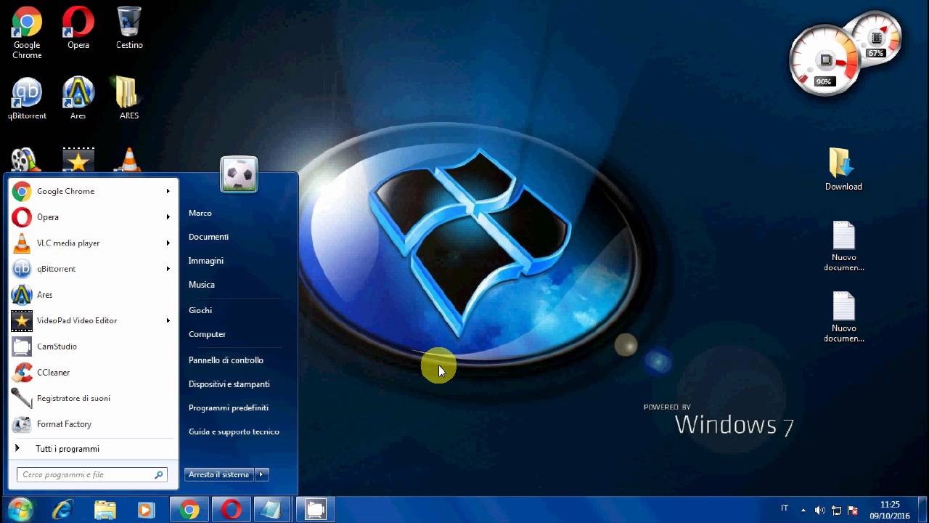Open the Cestino recycle bin
This screenshot has height=523, width=929.
[129, 28]
